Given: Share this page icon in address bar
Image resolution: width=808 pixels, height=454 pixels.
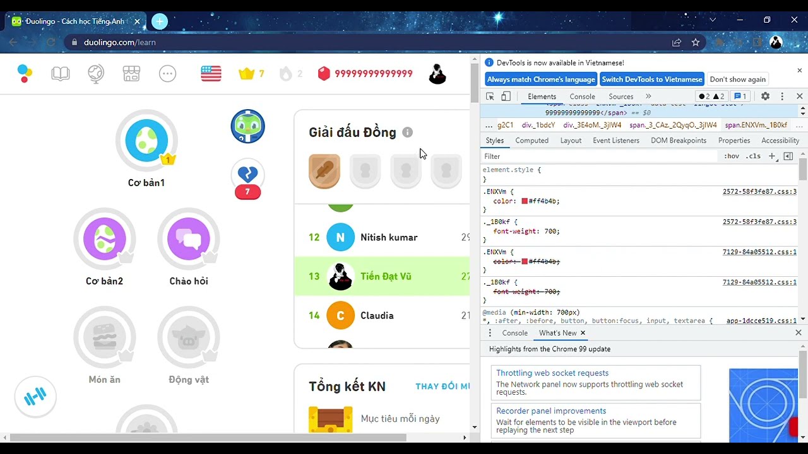Looking at the screenshot, I should pyautogui.click(x=677, y=42).
